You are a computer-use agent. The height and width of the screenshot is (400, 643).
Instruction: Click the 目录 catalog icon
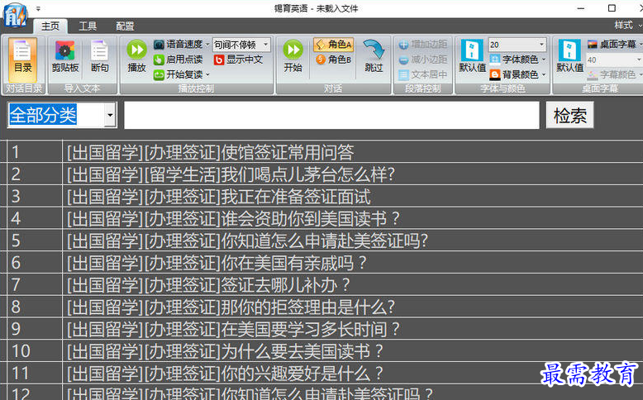click(x=22, y=59)
